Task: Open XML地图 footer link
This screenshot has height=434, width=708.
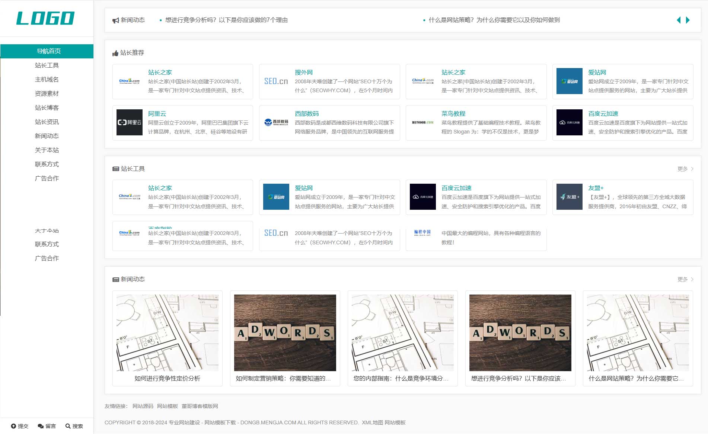Action: click(x=372, y=422)
